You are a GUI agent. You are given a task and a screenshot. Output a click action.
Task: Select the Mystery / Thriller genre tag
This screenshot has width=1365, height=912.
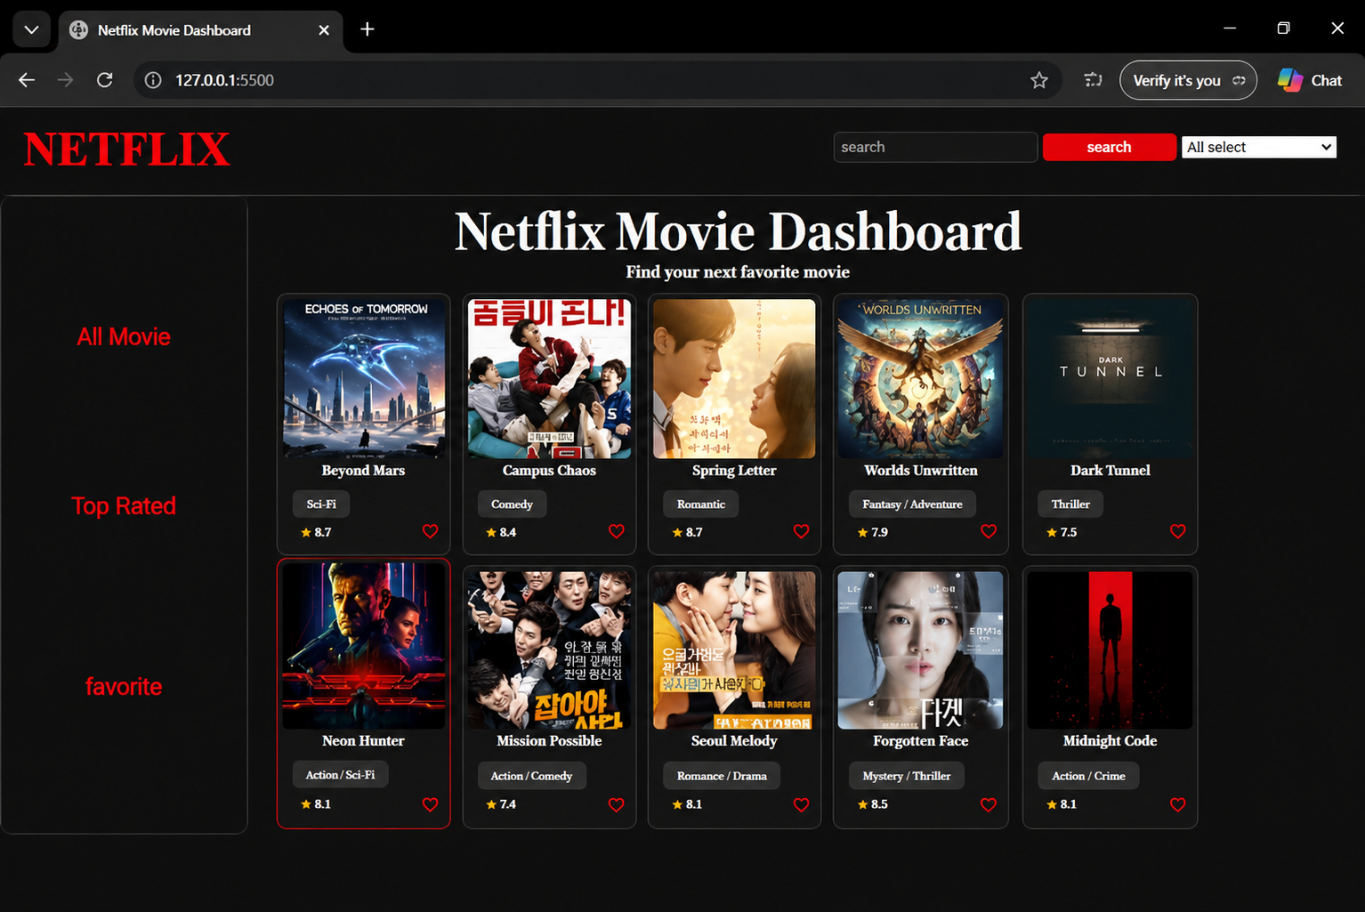tap(907, 776)
